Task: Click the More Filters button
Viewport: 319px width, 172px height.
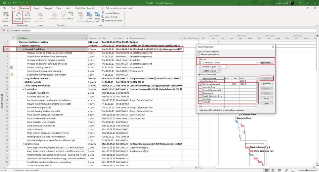Action: [267, 63]
